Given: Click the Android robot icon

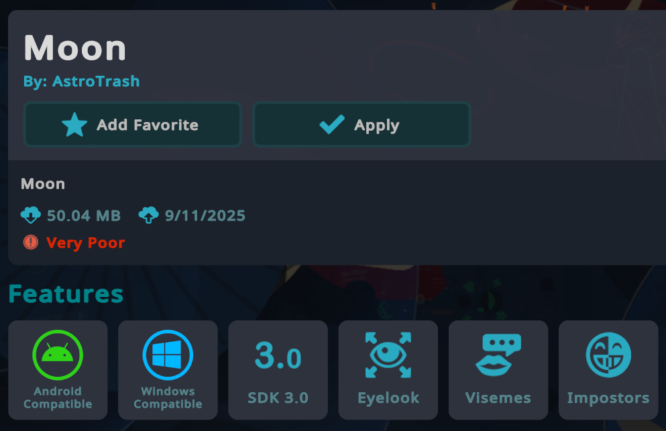Looking at the screenshot, I should tap(58, 355).
